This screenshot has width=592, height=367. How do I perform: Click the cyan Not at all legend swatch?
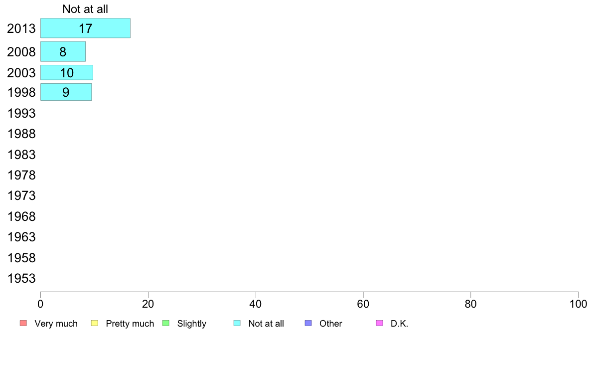(x=237, y=323)
